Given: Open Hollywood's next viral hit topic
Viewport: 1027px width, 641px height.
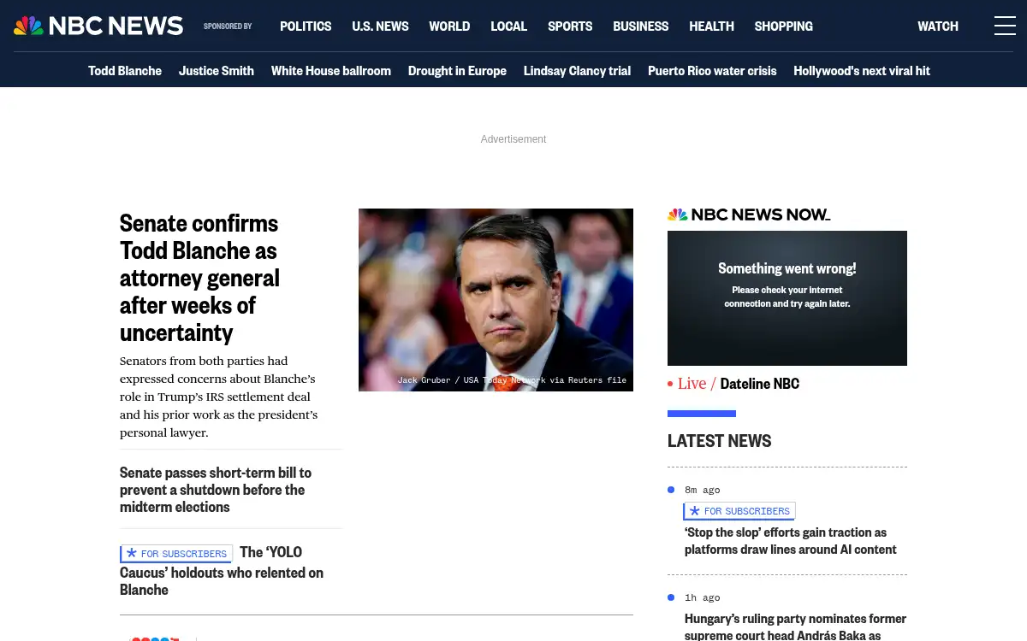Looking at the screenshot, I should tap(862, 71).
